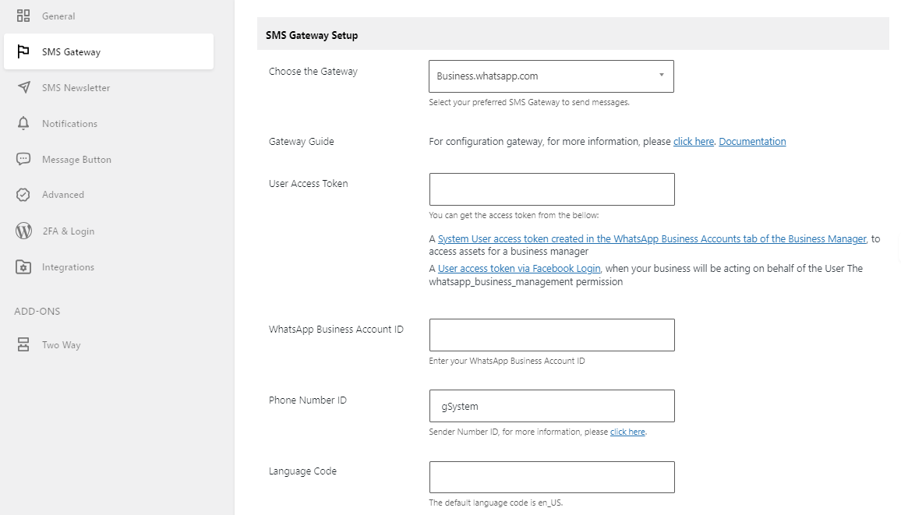Click the 2FA & Login WordPress icon
The height and width of the screenshot is (515, 901).
23,231
